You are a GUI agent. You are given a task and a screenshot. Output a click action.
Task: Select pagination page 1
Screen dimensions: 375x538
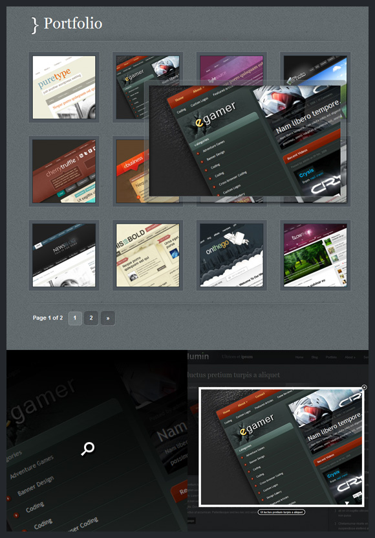(75, 318)
